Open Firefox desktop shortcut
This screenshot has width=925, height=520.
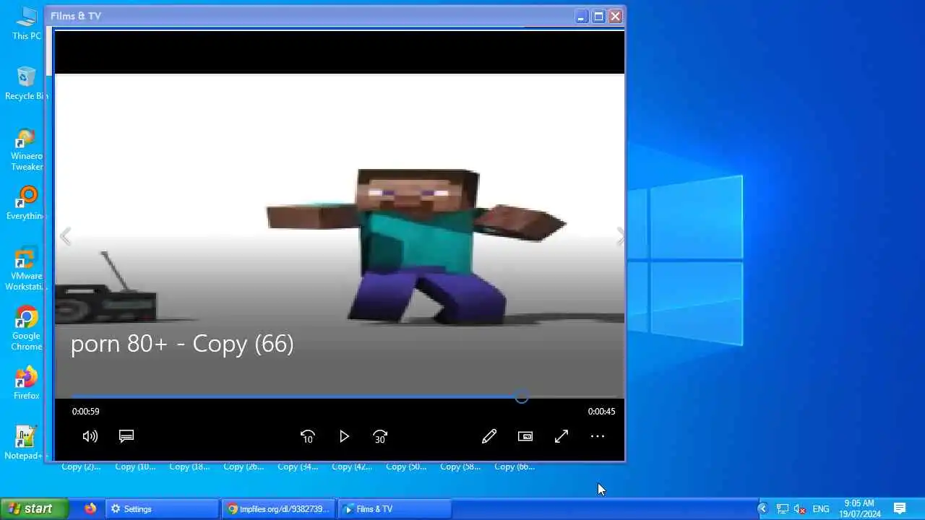click(x=27, y=383)
